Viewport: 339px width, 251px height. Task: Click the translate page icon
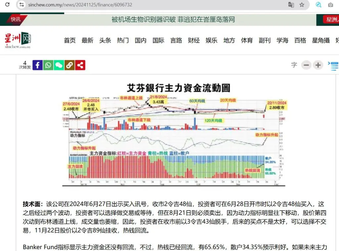click(x=291, y=5)
